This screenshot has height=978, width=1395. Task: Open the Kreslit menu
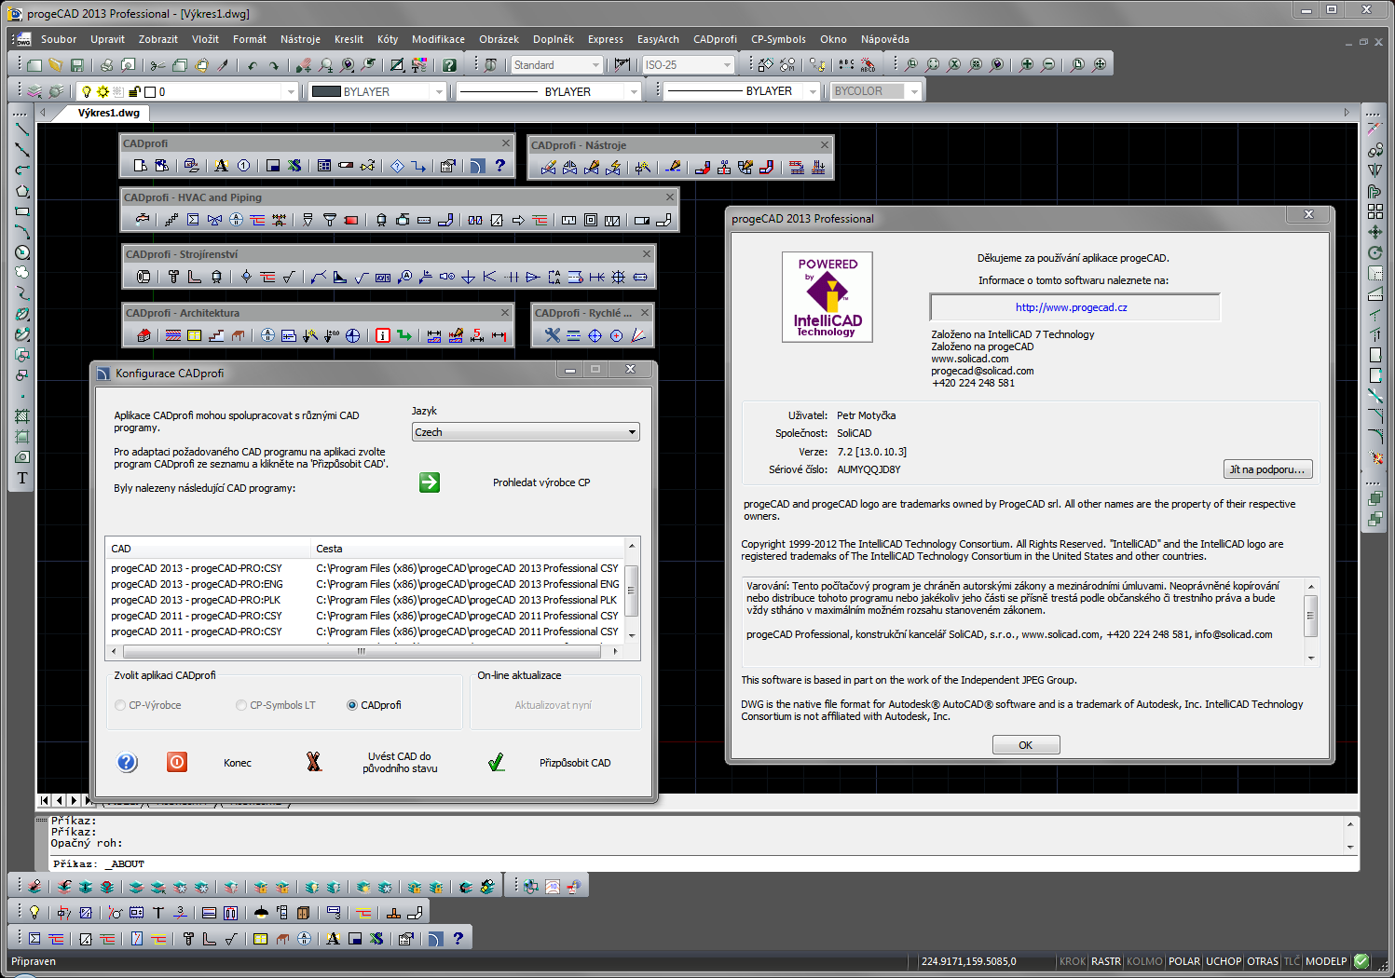(349, 39)
